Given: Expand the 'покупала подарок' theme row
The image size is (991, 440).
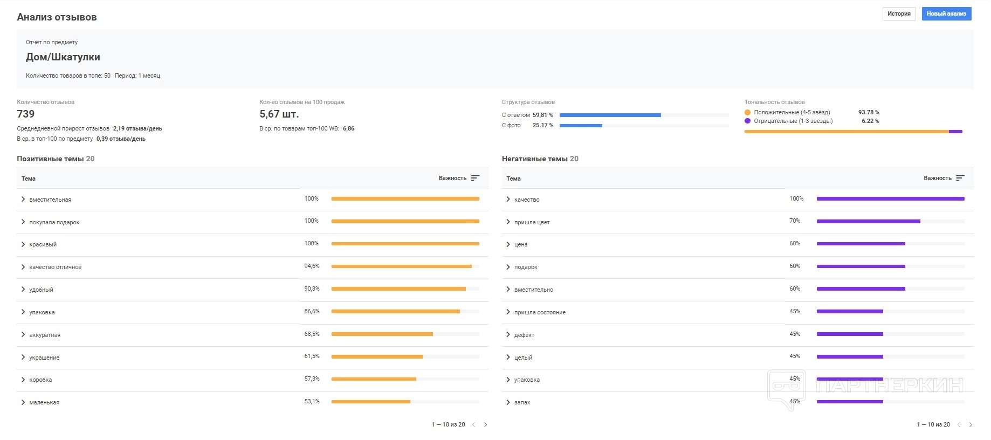Looking at the screenshot, I should coord(23,222).
